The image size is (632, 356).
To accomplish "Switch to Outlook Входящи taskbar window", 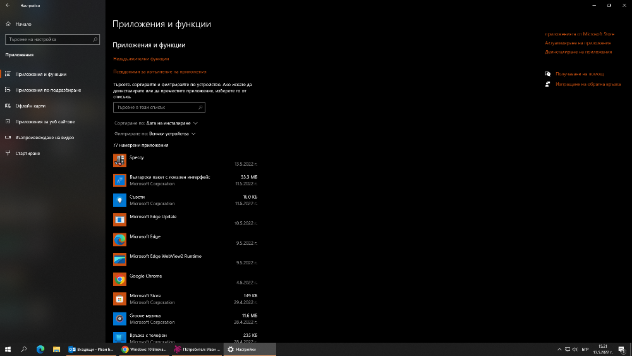I will (91, 349).
